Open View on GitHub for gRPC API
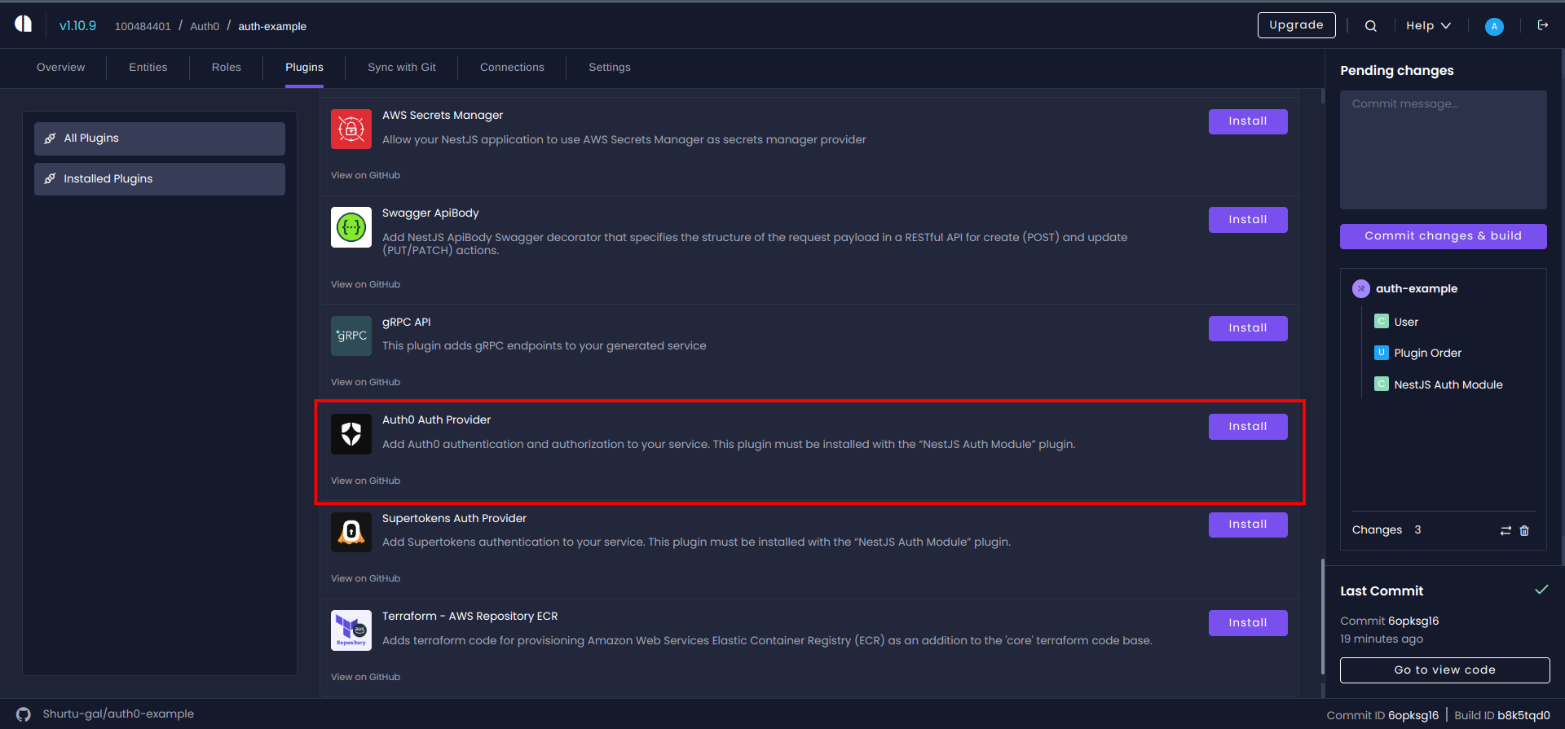 coord(365,382)
